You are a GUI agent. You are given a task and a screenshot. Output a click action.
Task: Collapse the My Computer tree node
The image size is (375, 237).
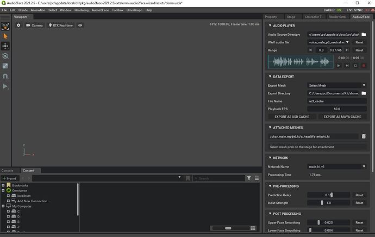(3, 206)
